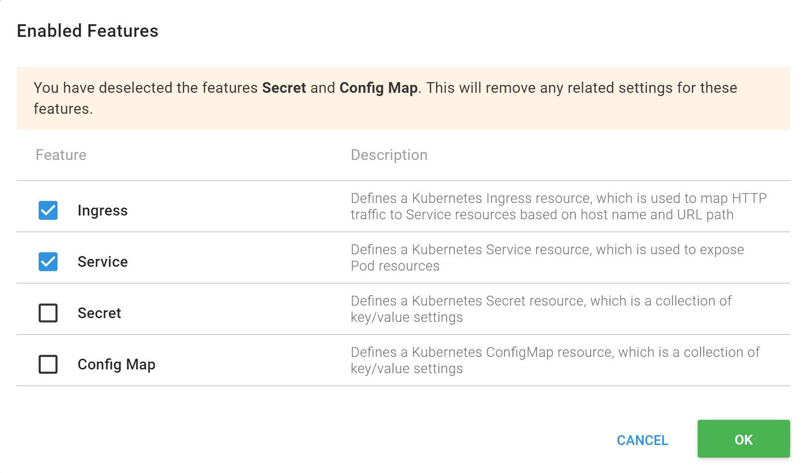Click bold Secret in the warning message
This screenshot has width=806, height=473.
coord(284,88)
